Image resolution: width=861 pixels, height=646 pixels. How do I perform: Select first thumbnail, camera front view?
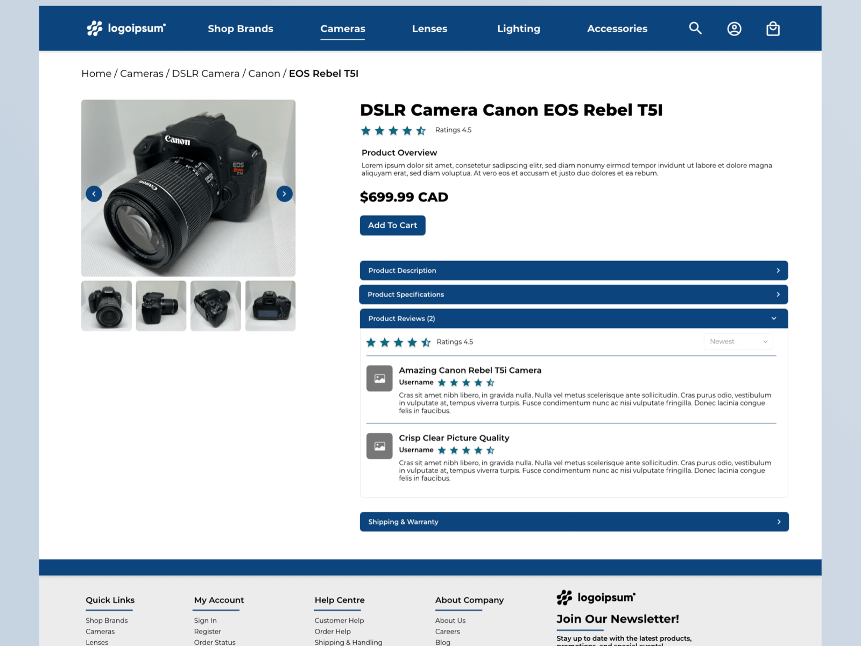107,306
